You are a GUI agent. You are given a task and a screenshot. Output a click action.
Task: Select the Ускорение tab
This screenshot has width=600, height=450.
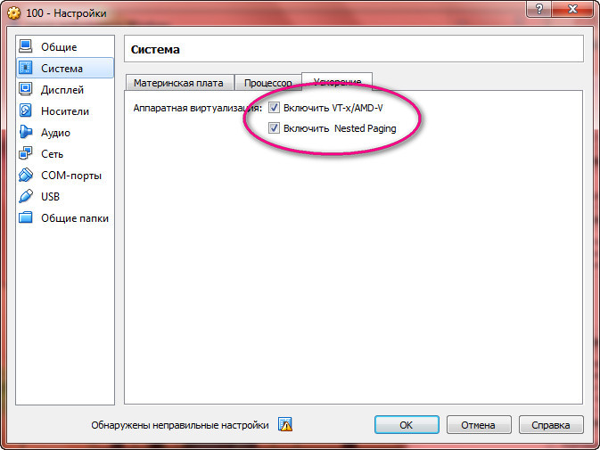coord(337,81)
